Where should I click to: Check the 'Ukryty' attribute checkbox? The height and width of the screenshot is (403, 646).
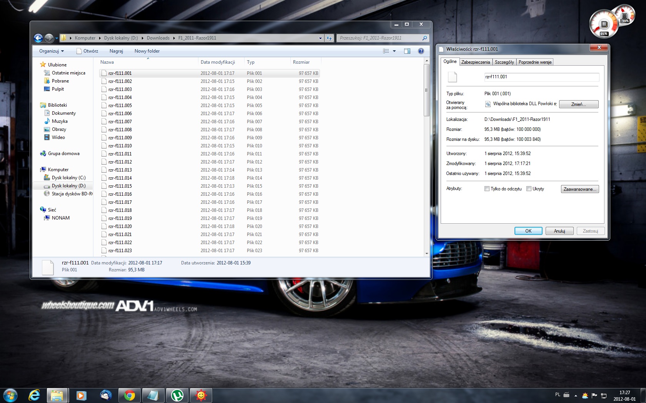(x=529, y=189)
